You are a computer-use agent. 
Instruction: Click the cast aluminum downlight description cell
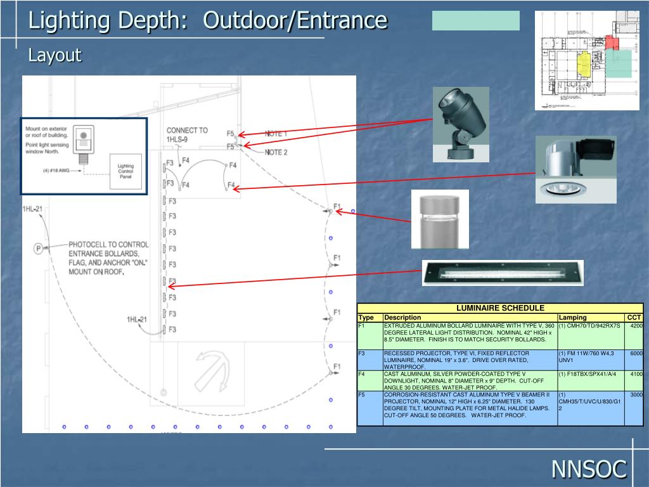click(x=470, y=380)
